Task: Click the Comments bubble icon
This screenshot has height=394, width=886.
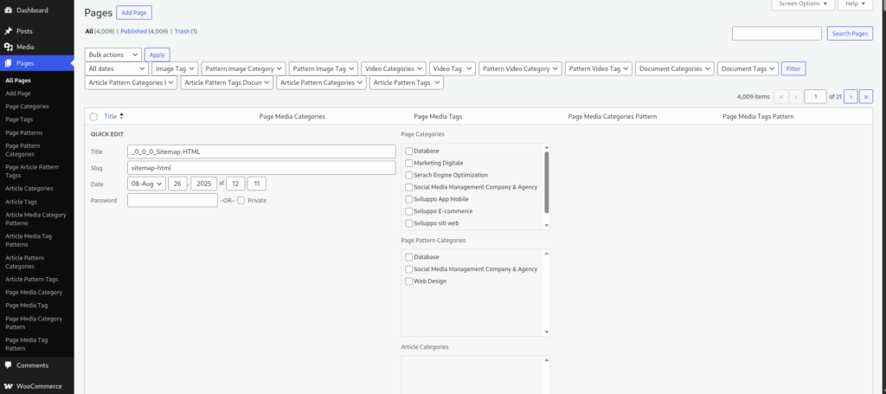Action: [x=9, y=365]
